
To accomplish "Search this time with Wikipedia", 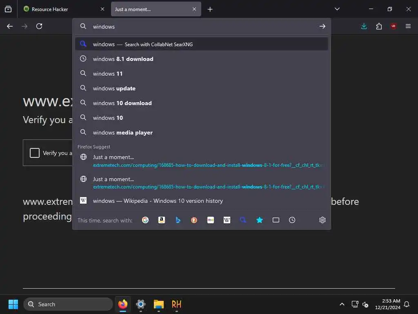I will 227,220.
